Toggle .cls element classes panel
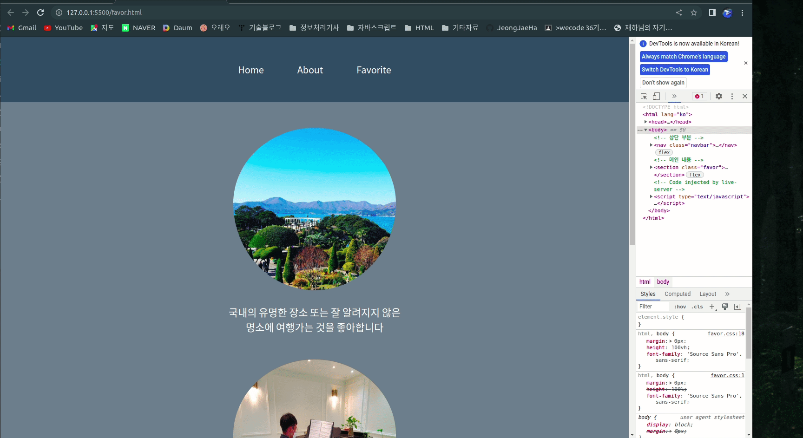The image size is (803, 438). pyautogui.click(x=697, y=307)
